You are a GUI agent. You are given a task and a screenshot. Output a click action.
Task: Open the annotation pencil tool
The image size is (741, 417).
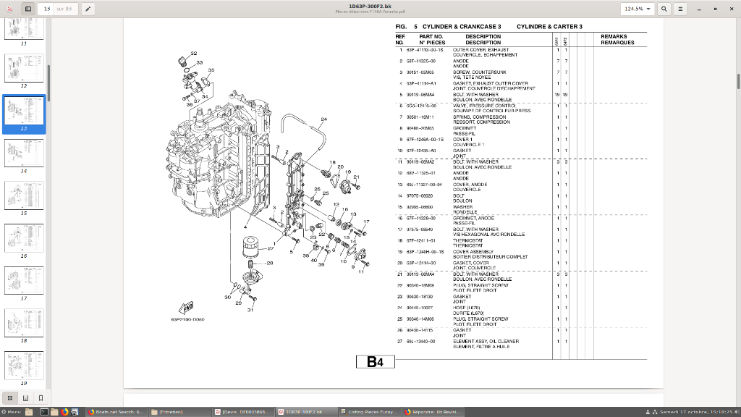pos(88,9)
